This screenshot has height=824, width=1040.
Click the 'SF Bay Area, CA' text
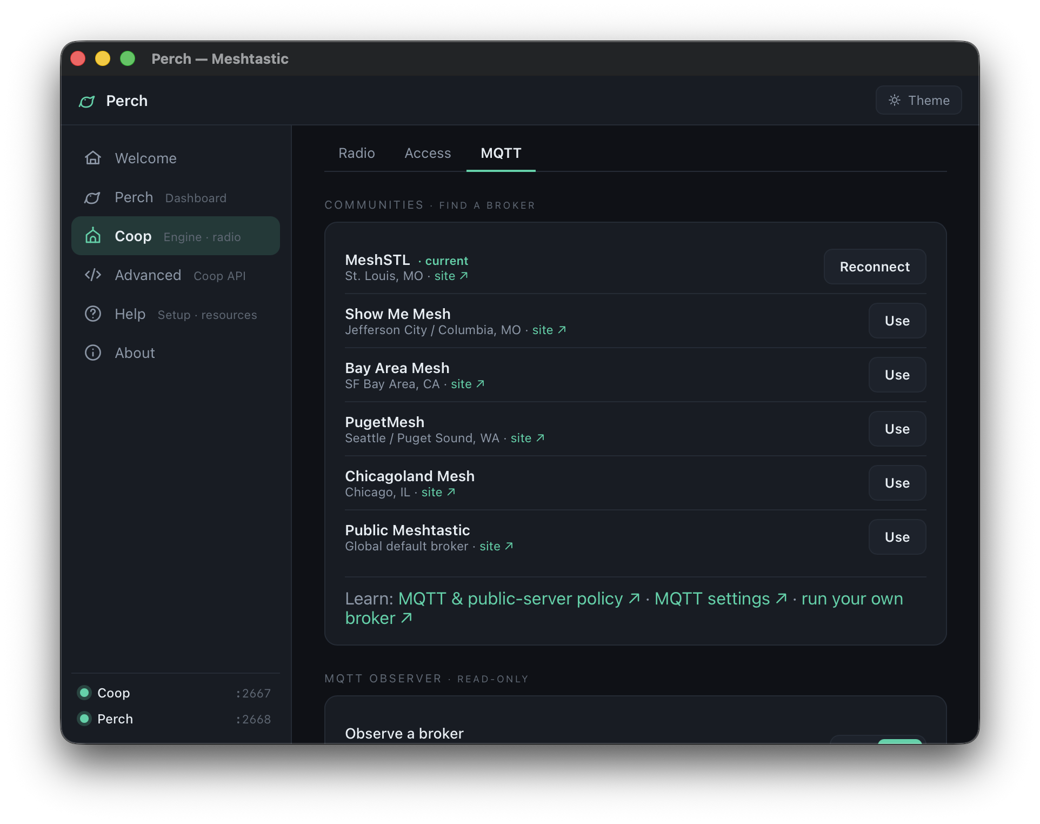[392, 384]
